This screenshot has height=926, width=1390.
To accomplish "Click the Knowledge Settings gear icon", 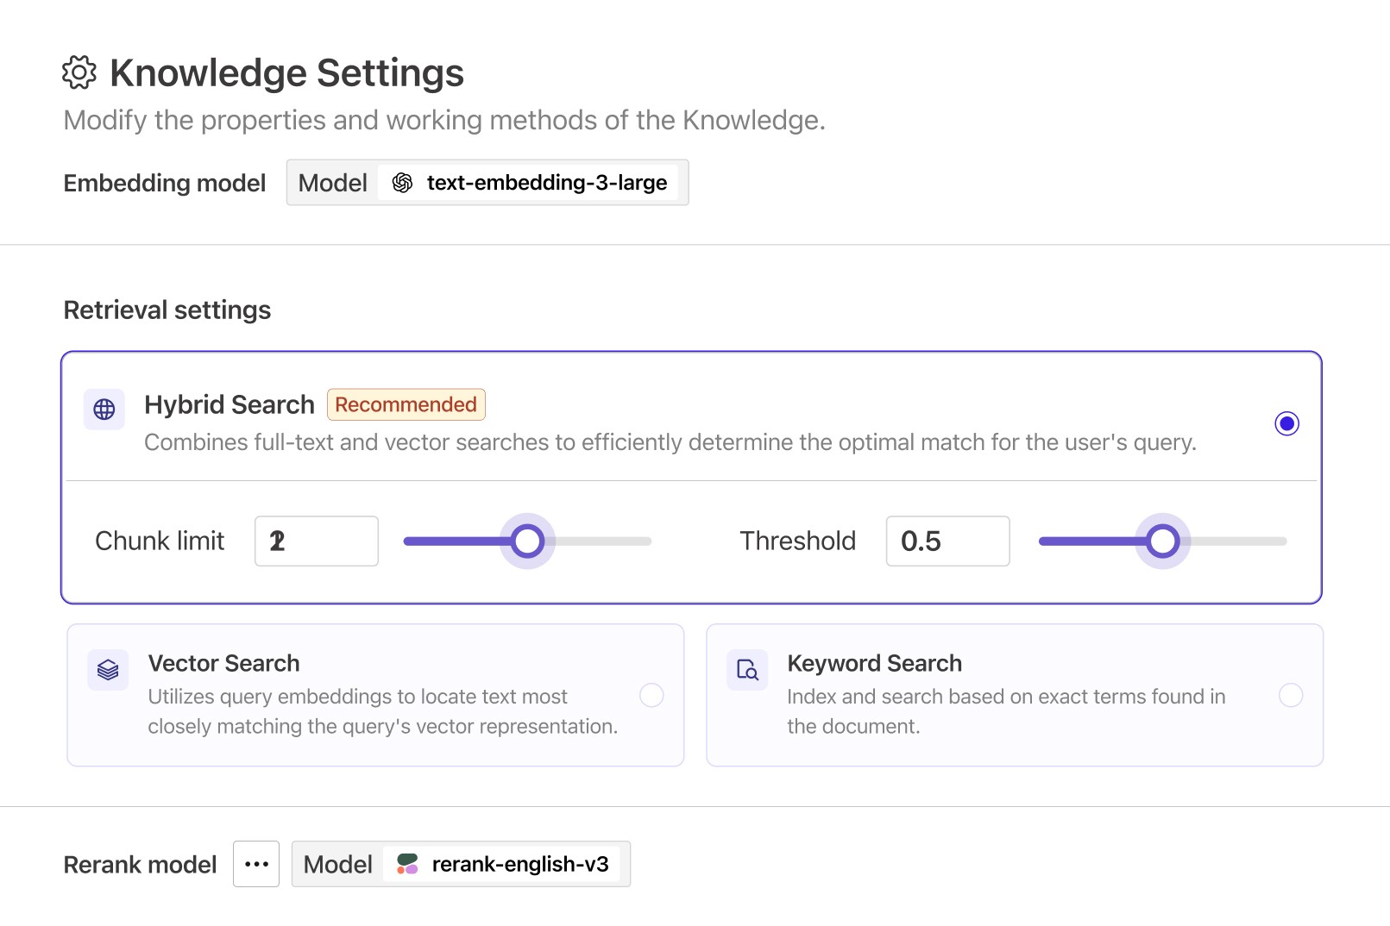I will [79, 73].
